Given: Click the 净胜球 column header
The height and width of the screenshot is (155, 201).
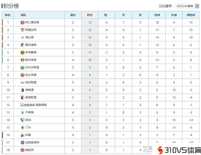Looking at the screenshot, I should [x=191, y=15].
